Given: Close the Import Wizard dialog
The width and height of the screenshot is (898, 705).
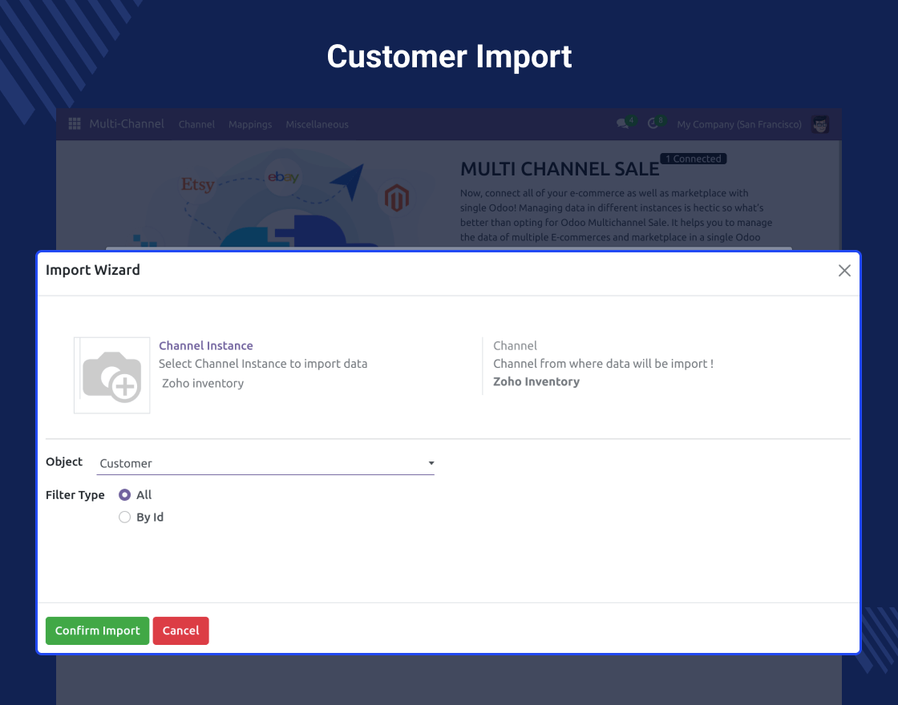Looking at the screenshot, I should (x=844, y=271).
